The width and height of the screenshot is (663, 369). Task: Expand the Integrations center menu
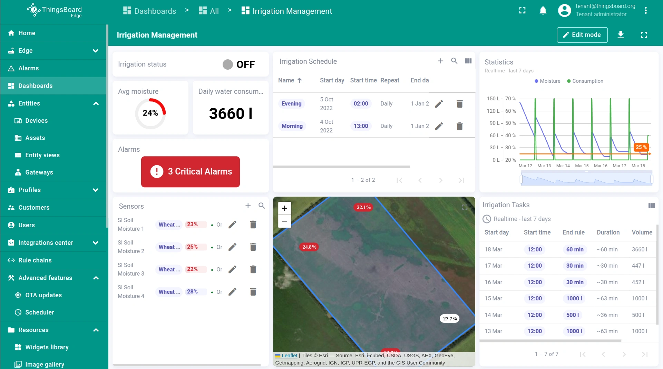[95, 243]
